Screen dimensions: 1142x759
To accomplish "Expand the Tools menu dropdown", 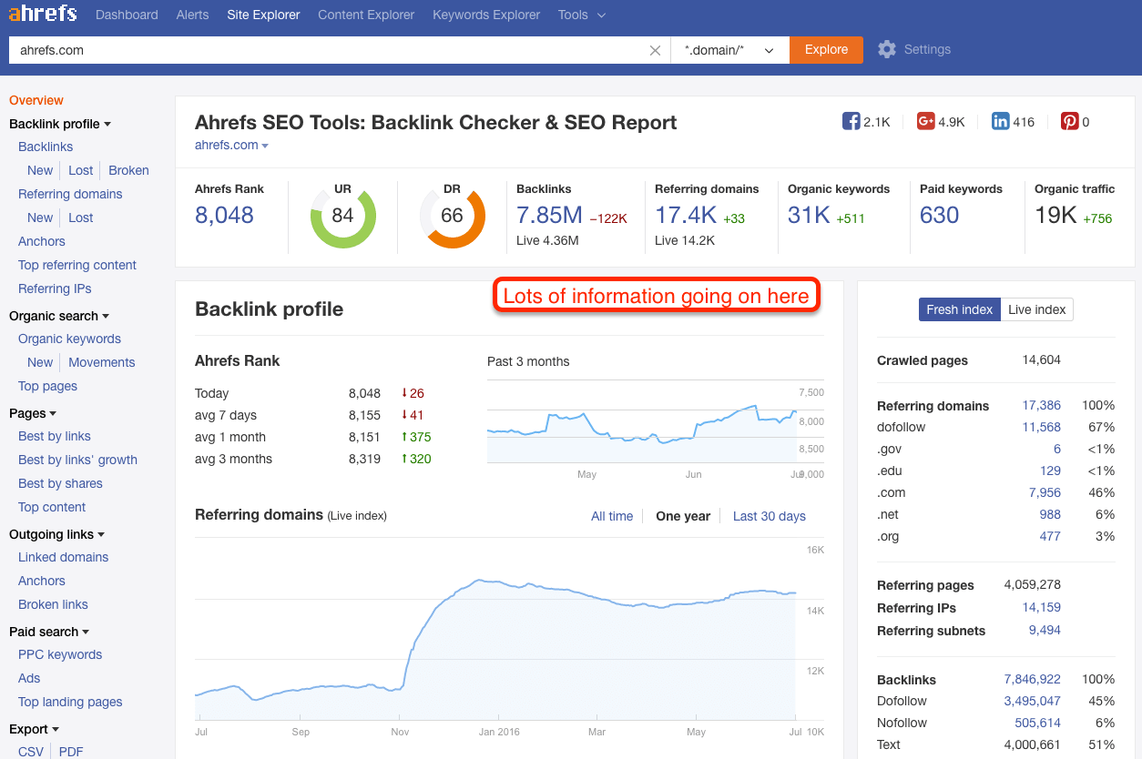I will click(x=582, y=15).
